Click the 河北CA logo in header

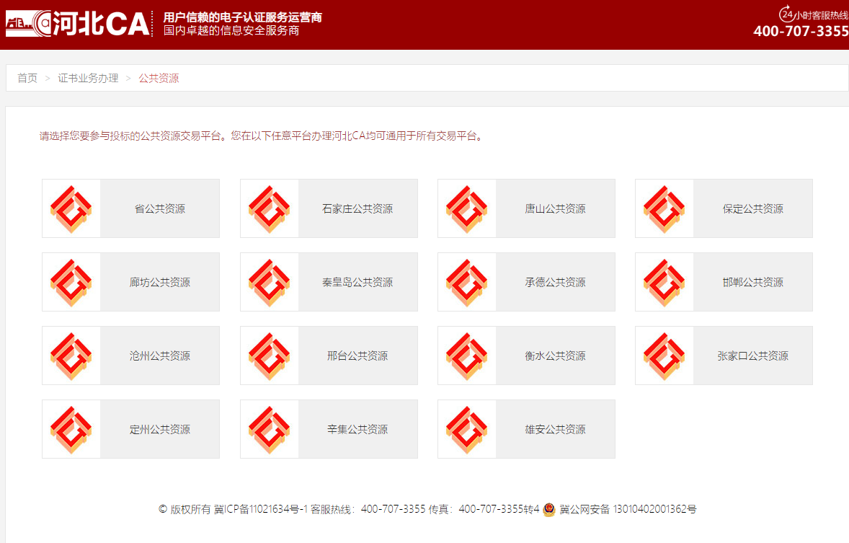(x=78, y=24)
